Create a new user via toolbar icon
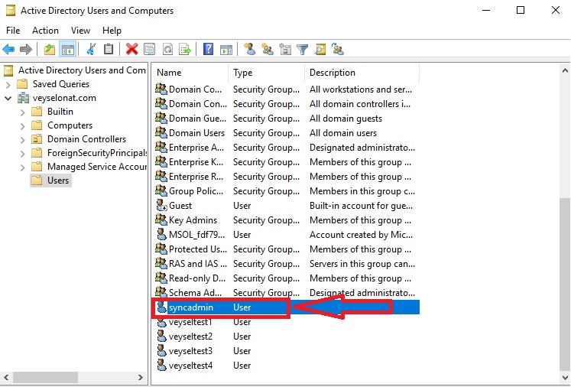This screenshot has height=387, width=571. click(250, 49)
